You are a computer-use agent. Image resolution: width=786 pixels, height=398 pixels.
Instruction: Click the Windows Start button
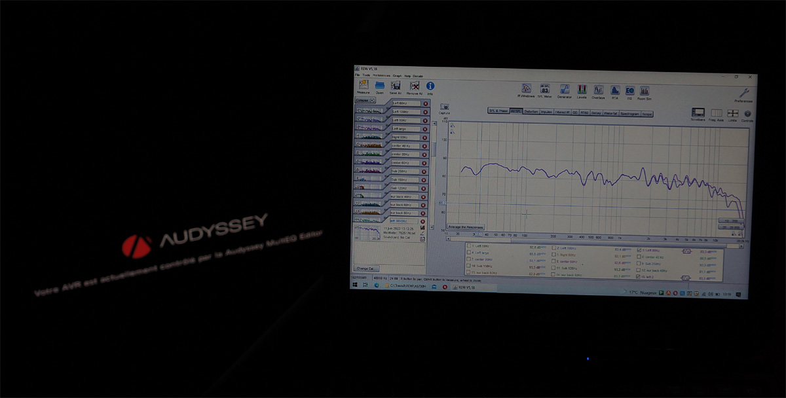354,285
